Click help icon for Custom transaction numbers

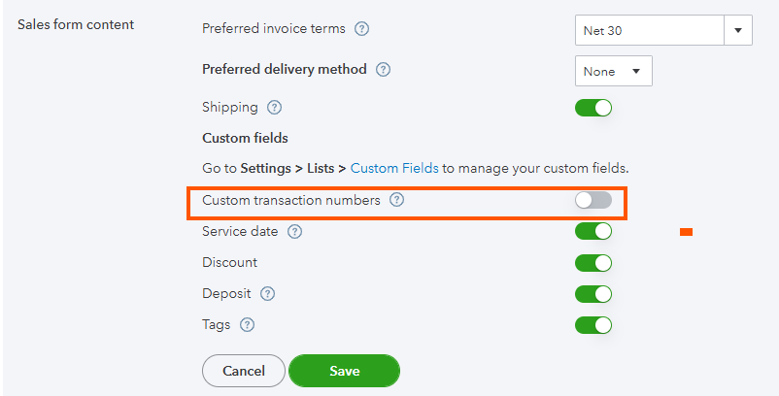[396, 201]
